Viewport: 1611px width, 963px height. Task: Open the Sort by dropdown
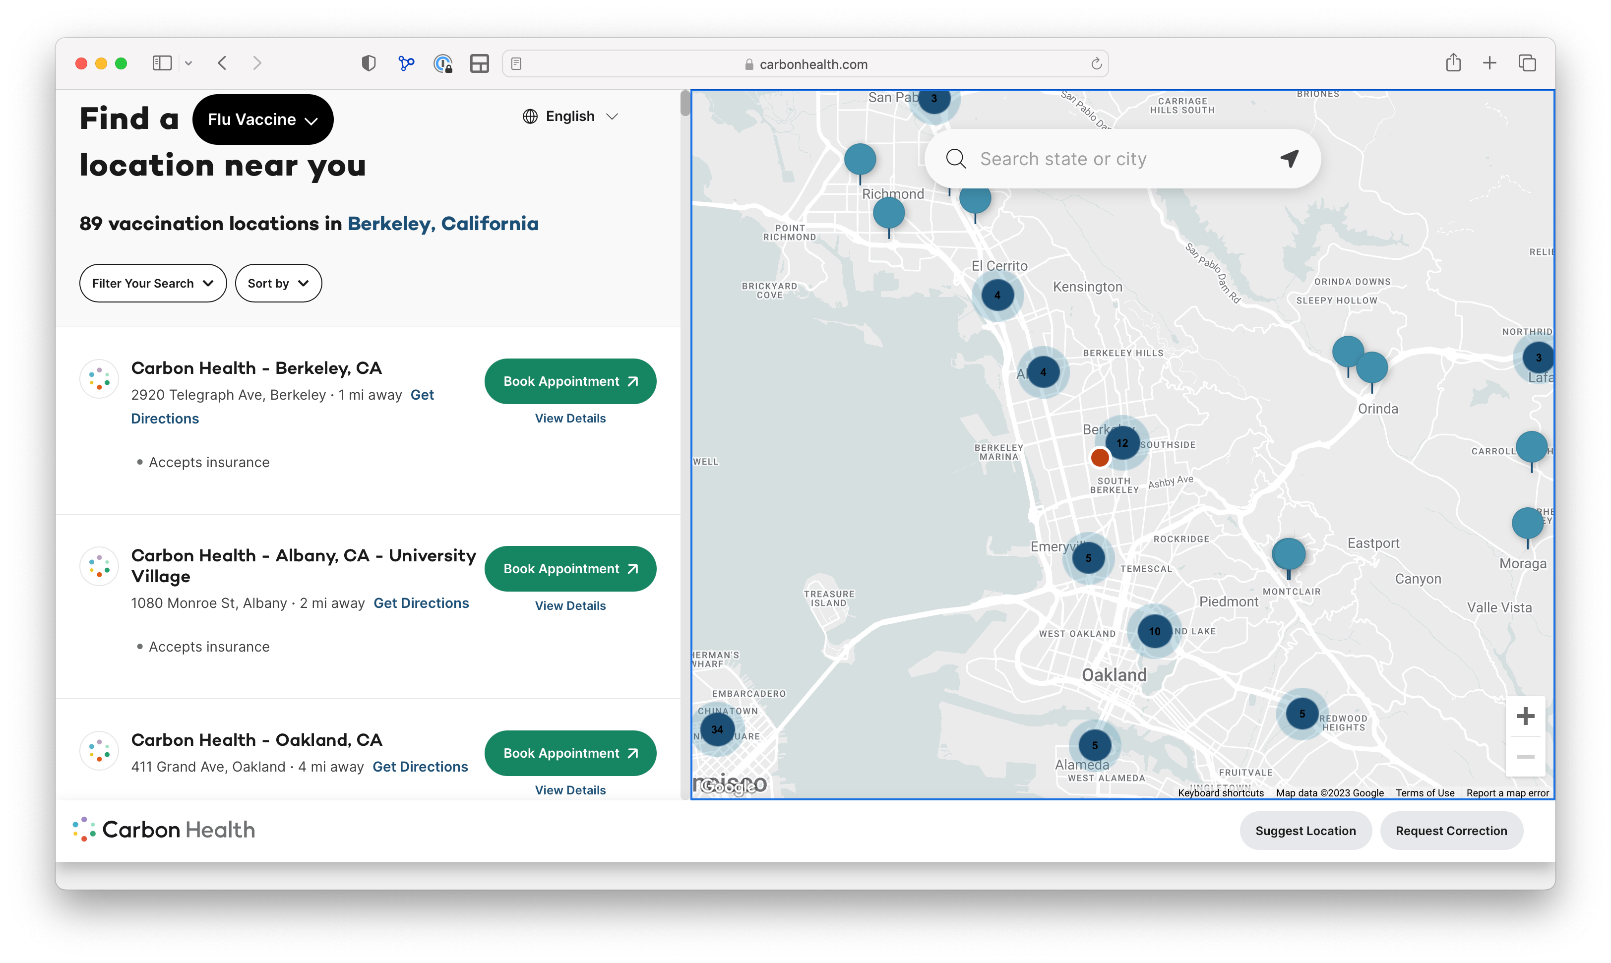[x=278, y=283]
